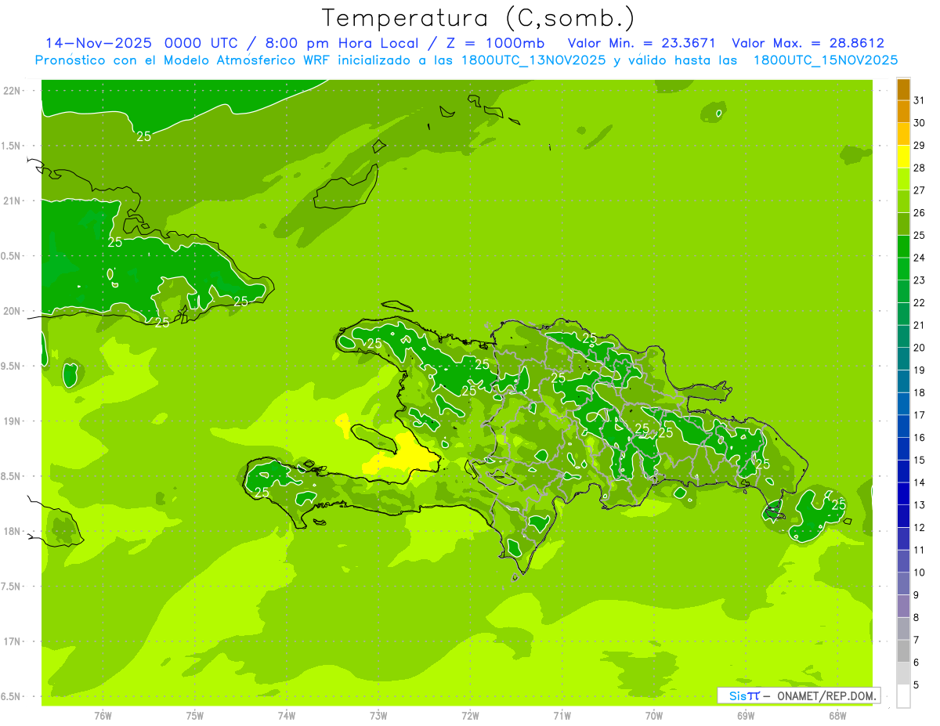Select the '10' value on the color legend
The image size is (940, 726).
point(920,572)
